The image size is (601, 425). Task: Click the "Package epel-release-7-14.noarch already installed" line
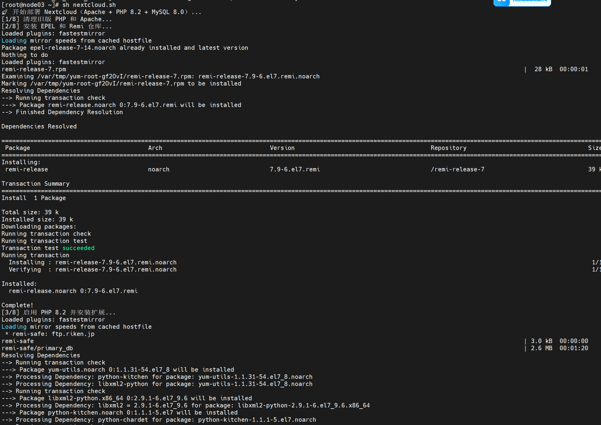coord(125,48)
